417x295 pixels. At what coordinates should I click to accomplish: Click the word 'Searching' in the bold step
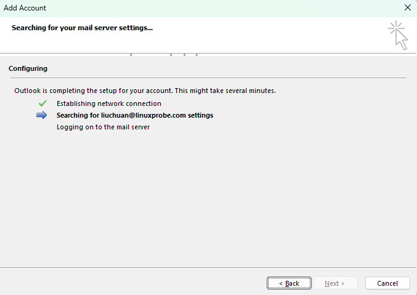pyautogui.click(x=73, y=115)
